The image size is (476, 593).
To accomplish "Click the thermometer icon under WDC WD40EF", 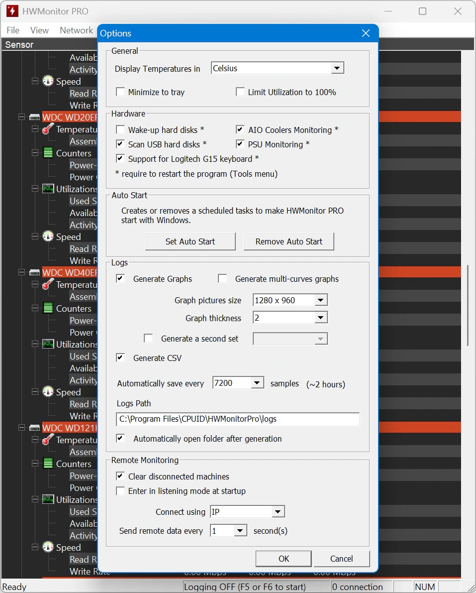I will point(48,284).
